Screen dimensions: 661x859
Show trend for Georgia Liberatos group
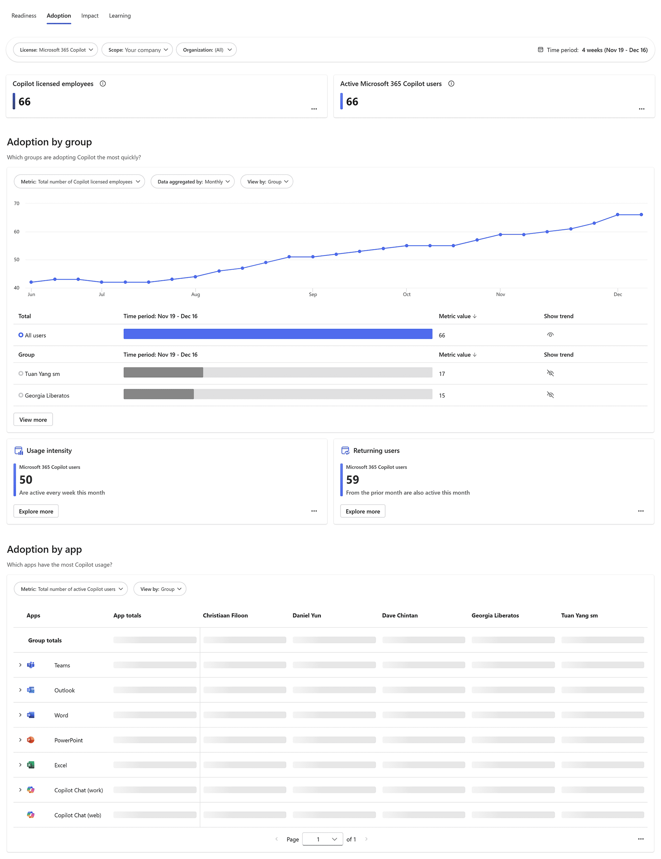point(550,395)
